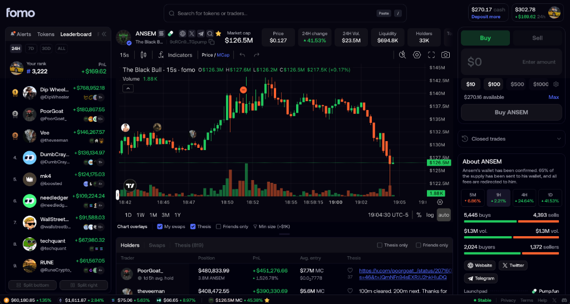The width and height of the screenshot is (570, 304).
Task: Switch leaderboard to ALL period
Action: 61,48
